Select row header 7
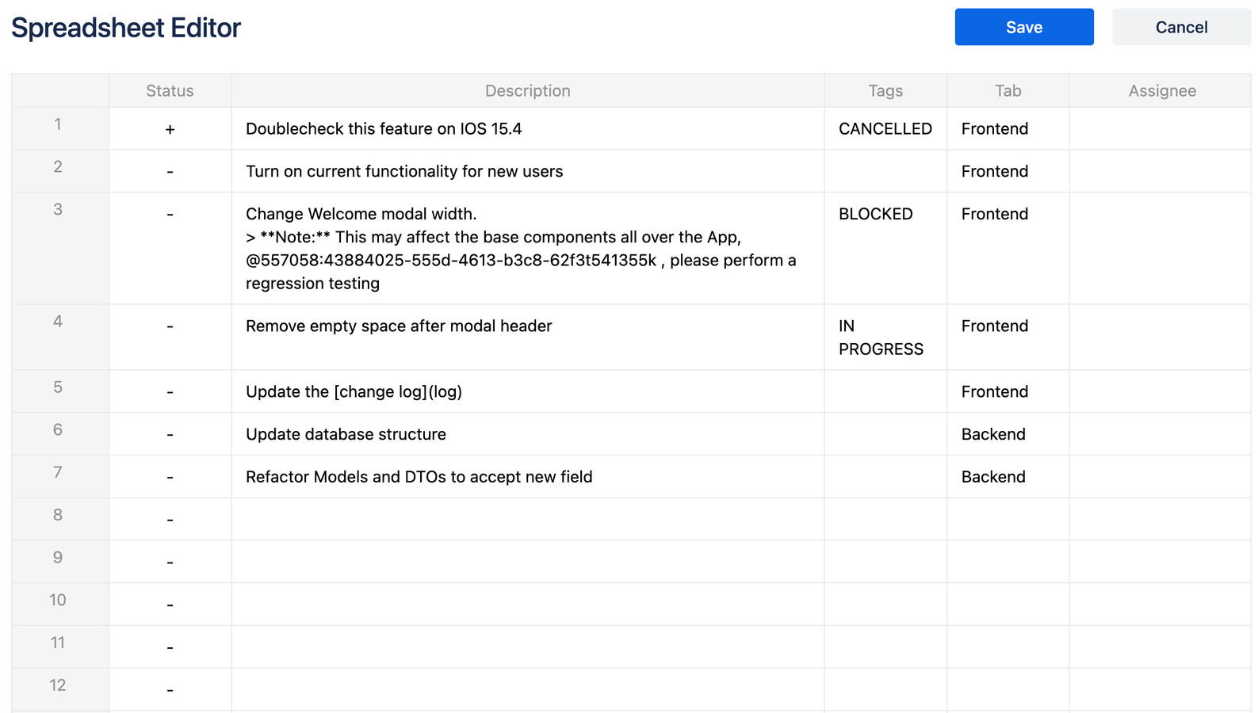1258x713 pixels. 59,476
